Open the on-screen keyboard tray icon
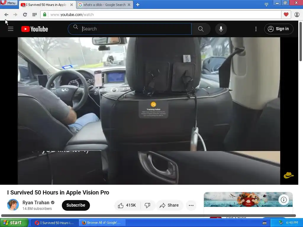Viewport: 303px width, 227px height. [x=265, y=223]
